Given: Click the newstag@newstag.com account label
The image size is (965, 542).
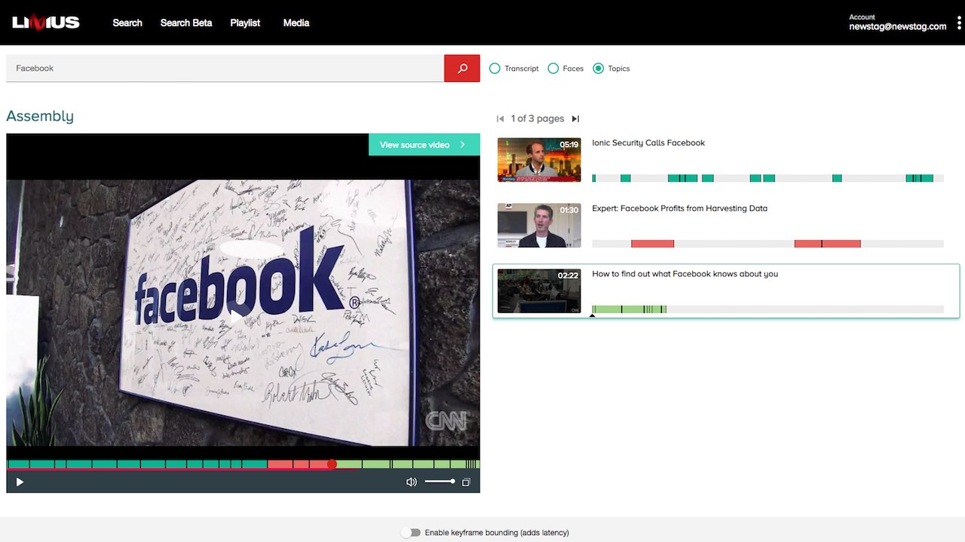Looking at the screenshot, I should [897, 26].
